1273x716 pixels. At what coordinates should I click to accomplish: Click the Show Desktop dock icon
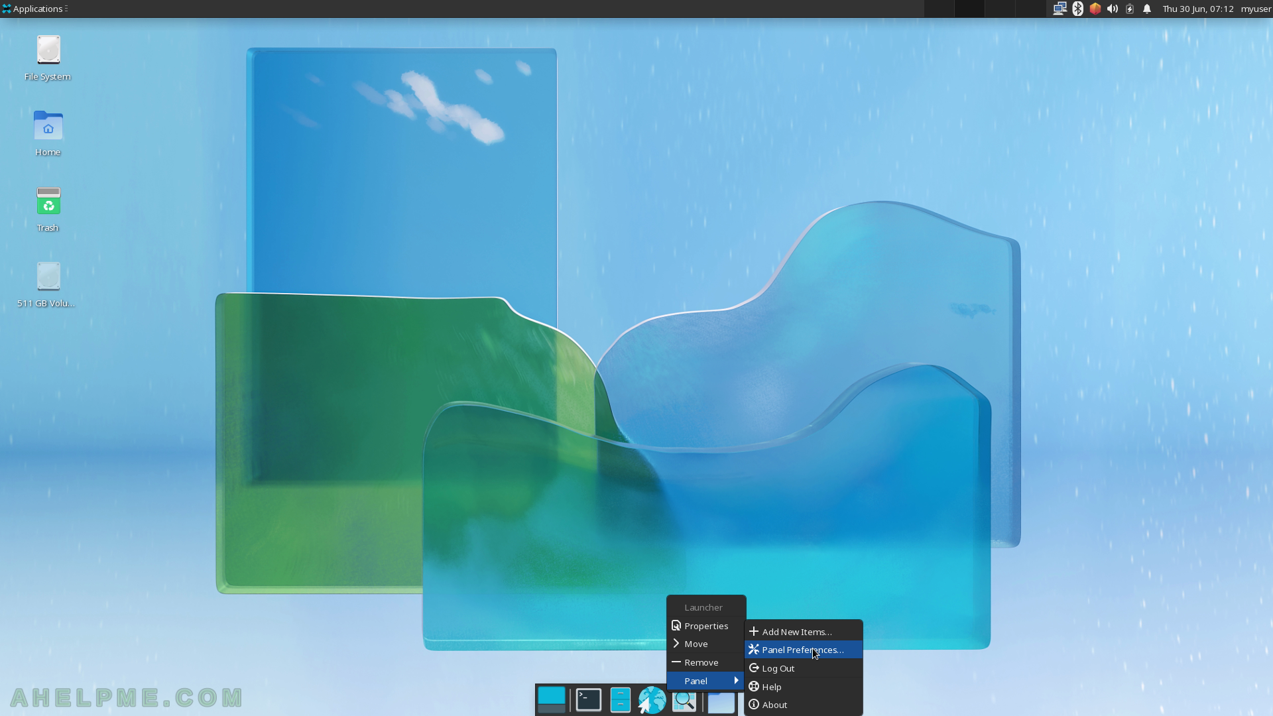click(x=552, y=700)
